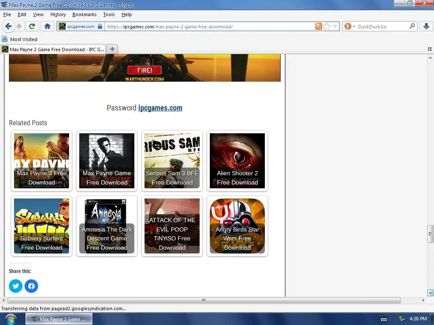Open Amnesia The Dark Descent post
Image resolution: width=434 pixels, height=325 pixels.
(x=107, y=226)
